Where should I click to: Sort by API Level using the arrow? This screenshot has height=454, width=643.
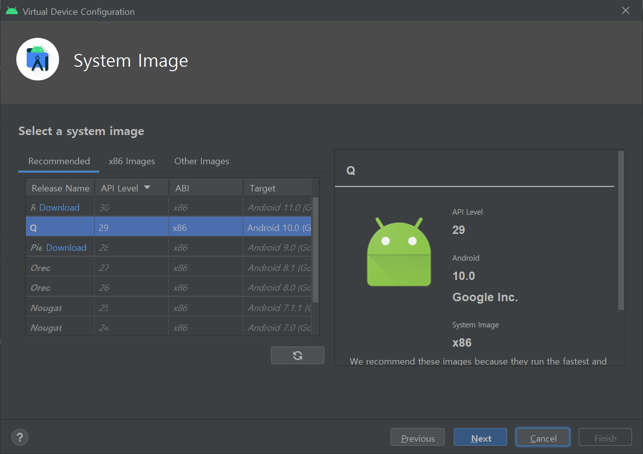coord(147,188)
